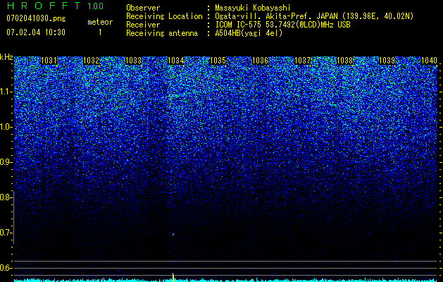Select the filename 0702041030.png
Screen dimensions: 443x282
tap(36, 18)
